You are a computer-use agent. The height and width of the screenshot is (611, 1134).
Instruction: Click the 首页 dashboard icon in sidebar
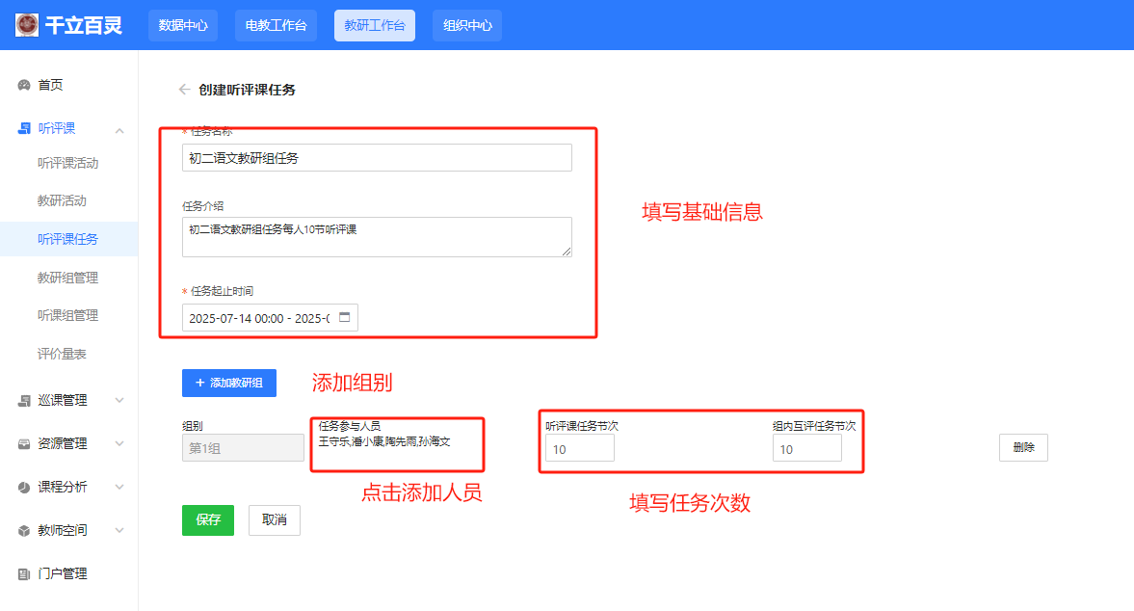[24, 86]
